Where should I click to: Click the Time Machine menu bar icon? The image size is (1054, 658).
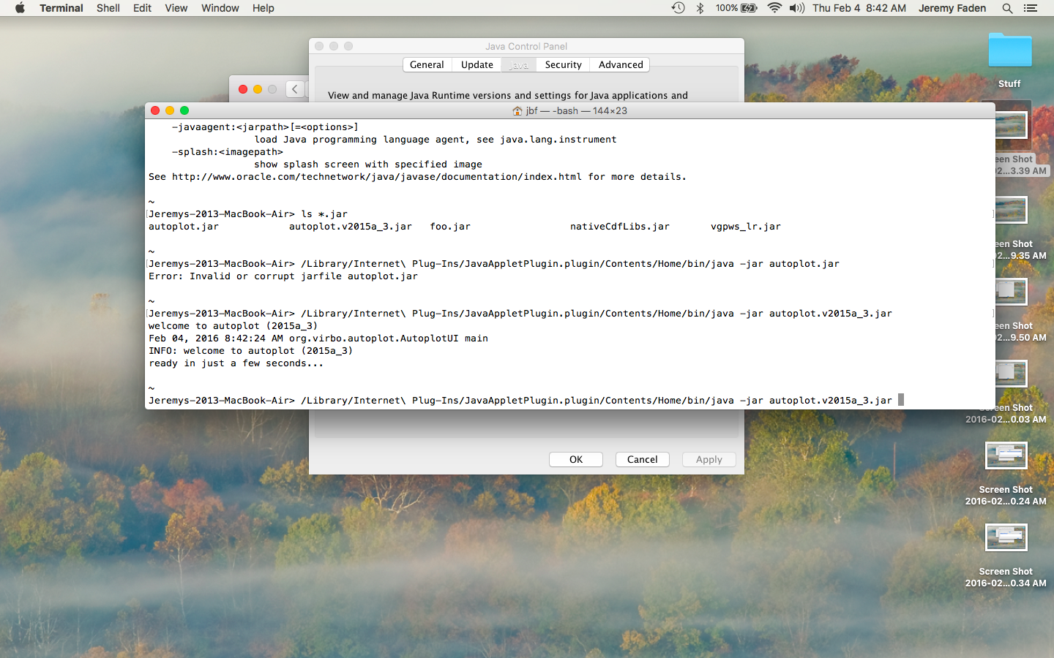(679, 8)
